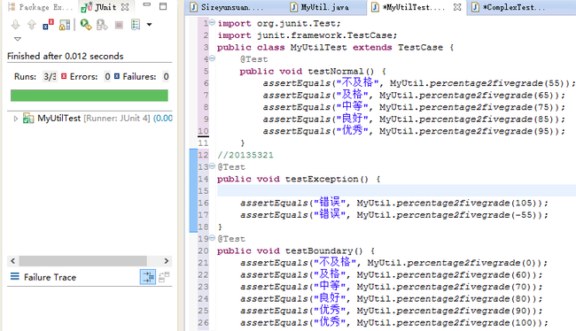Toggle show failures only filter

[48, 25]
